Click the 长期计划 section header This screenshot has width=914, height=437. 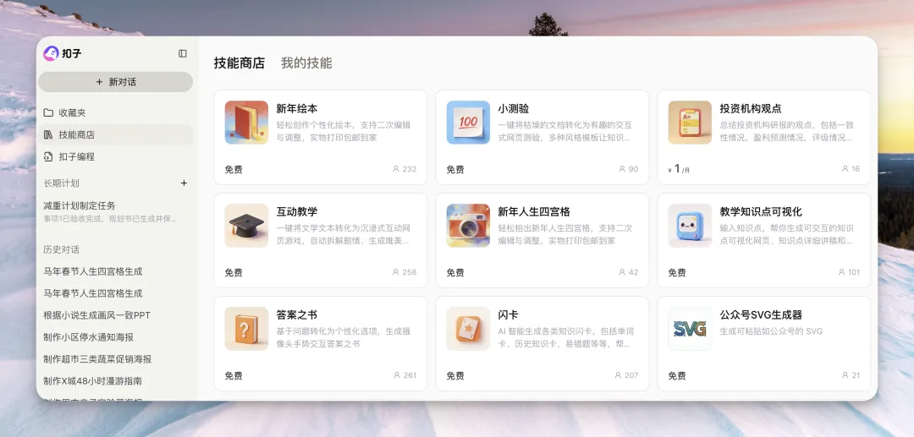point(61,183)
